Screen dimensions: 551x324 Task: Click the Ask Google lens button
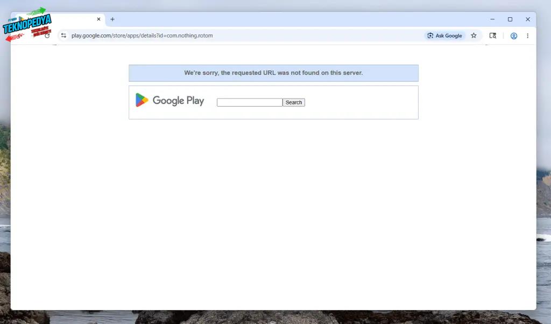(x=444, y=36)
